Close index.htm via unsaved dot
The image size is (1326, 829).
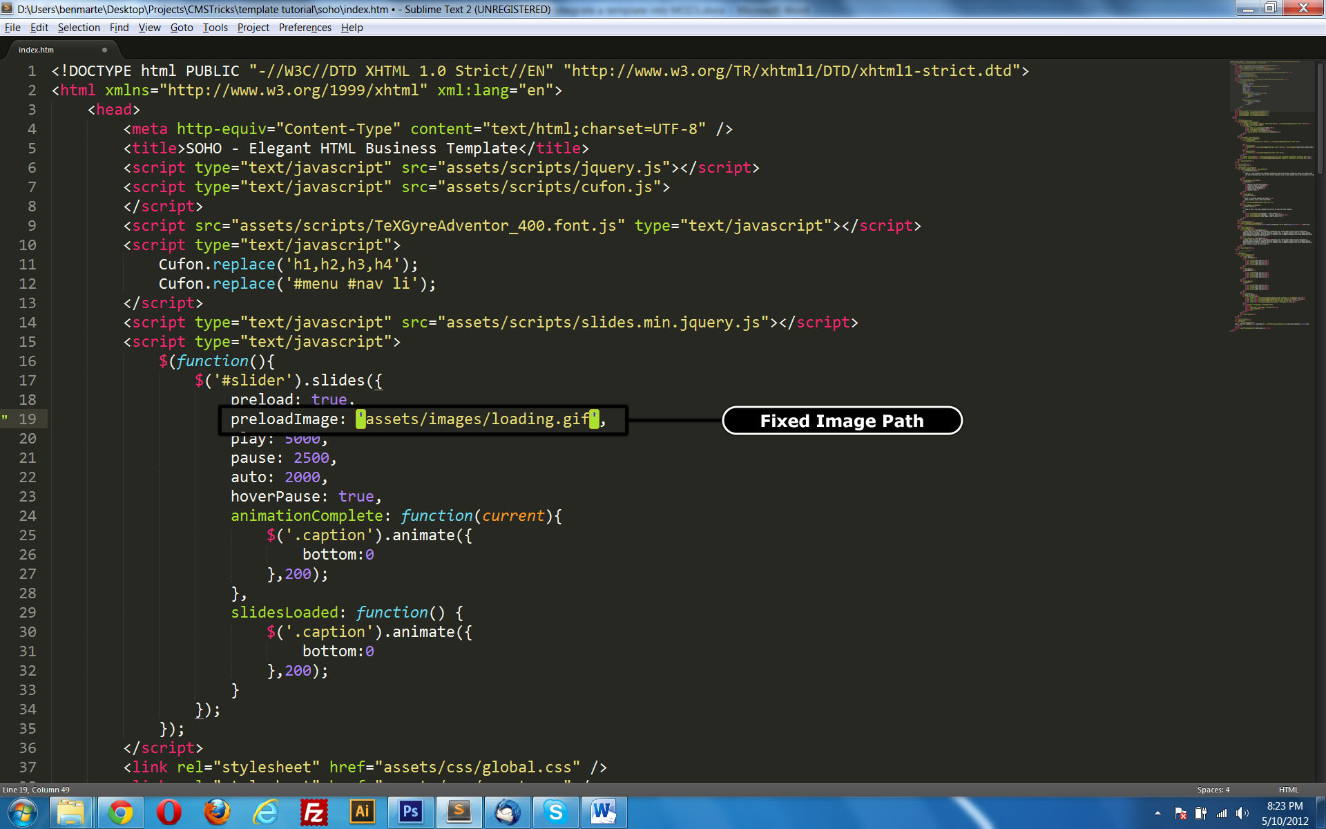point(104,50)
